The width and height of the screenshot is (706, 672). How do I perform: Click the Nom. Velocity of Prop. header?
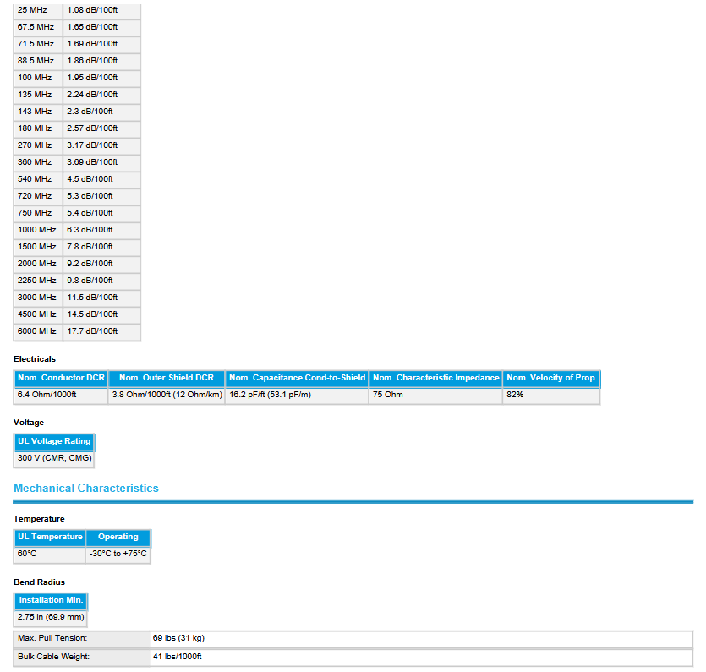(551, 378)
